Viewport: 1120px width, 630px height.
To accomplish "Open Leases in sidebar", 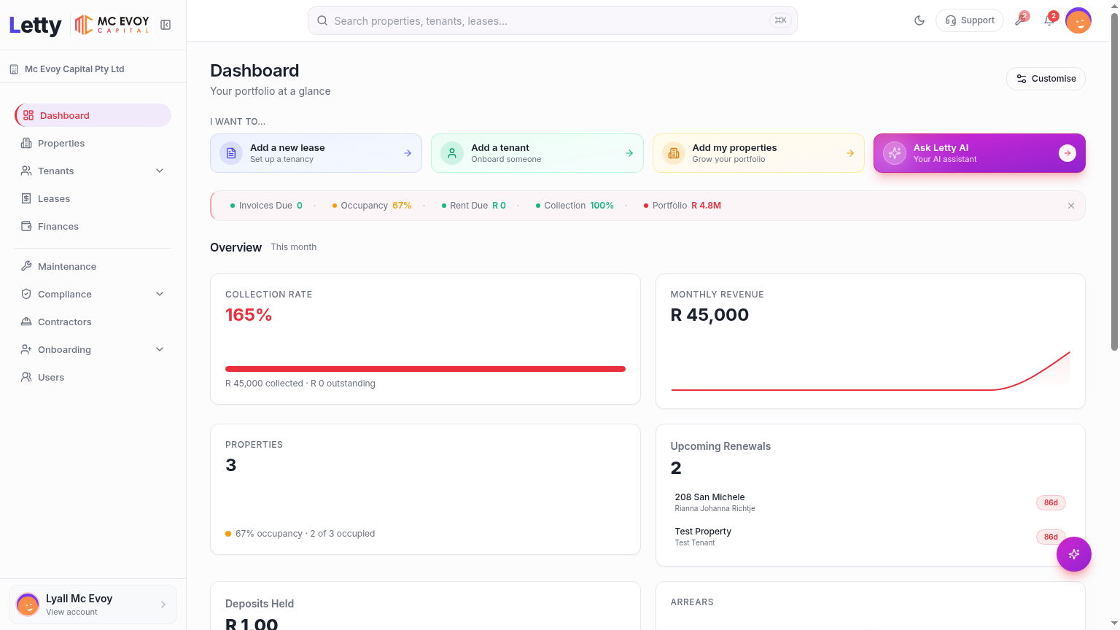I will point(93,198).
